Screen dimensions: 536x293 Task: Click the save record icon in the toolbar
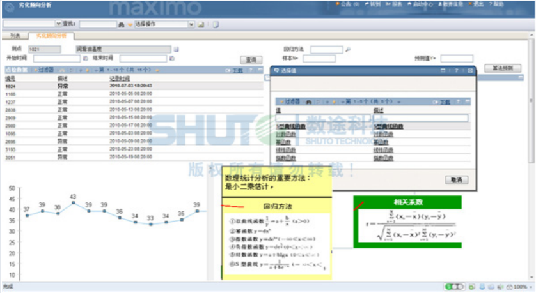coord(201,24)
